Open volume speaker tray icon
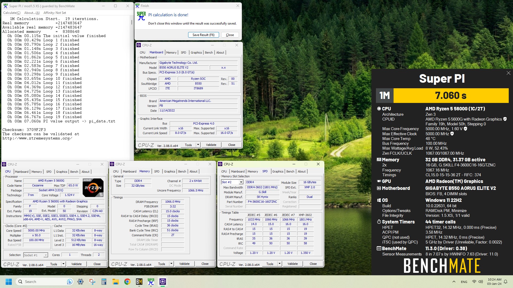 (481, 282)
